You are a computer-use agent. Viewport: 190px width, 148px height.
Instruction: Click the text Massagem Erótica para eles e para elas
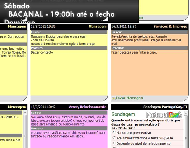58,37
